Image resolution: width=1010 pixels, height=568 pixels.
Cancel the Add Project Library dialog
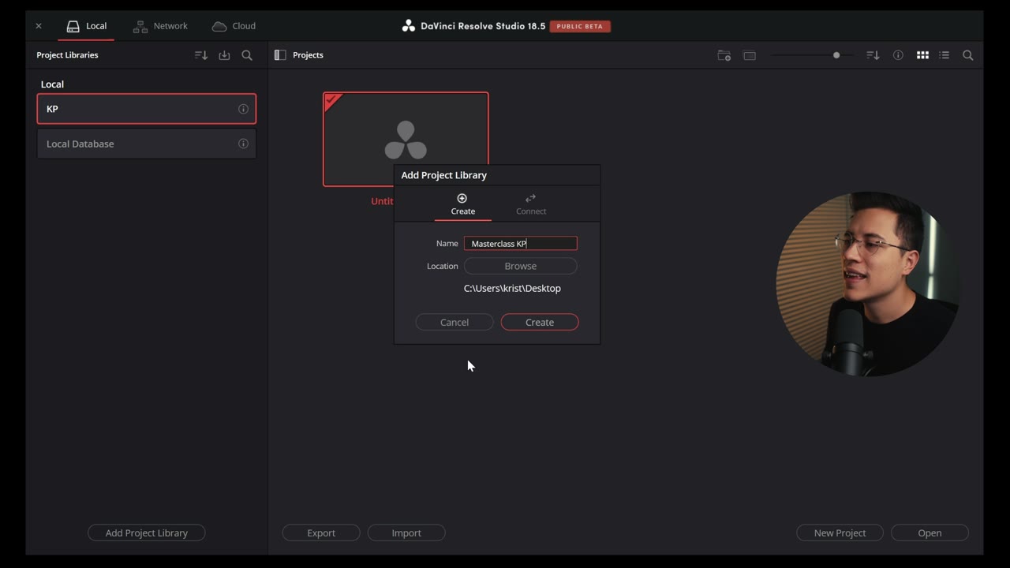[454, 322]
